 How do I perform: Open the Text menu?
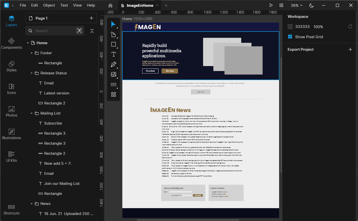pyautogui.click(x=64, y=5)
